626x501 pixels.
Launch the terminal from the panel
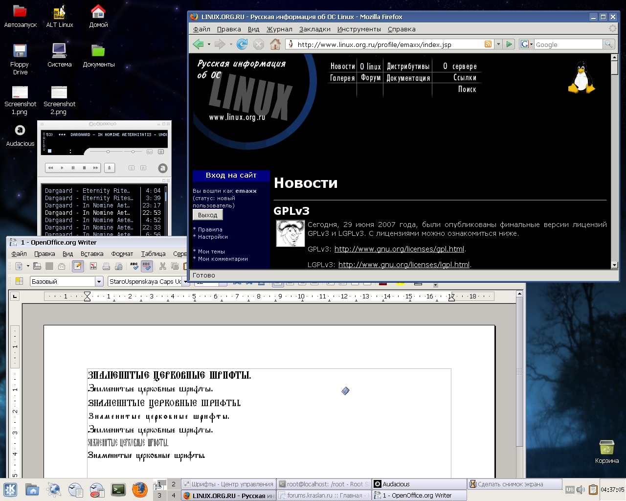[x=118, y=489]
